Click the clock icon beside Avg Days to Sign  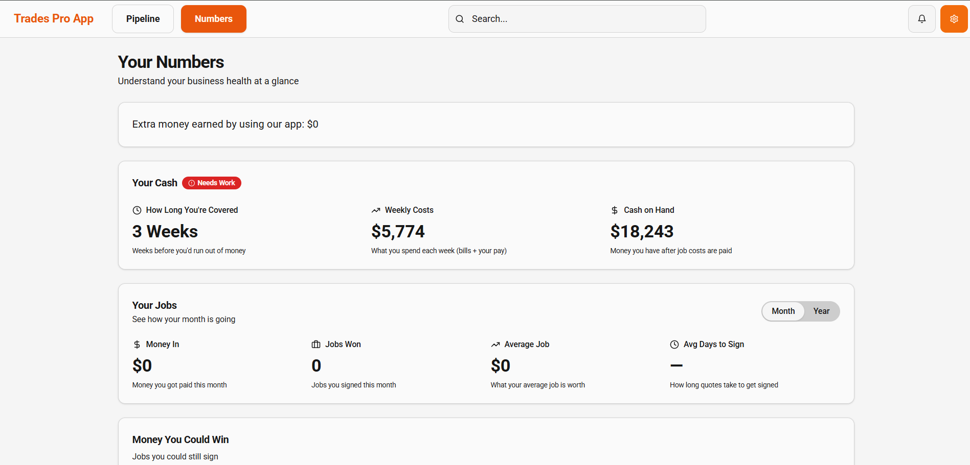click(674, 344)
